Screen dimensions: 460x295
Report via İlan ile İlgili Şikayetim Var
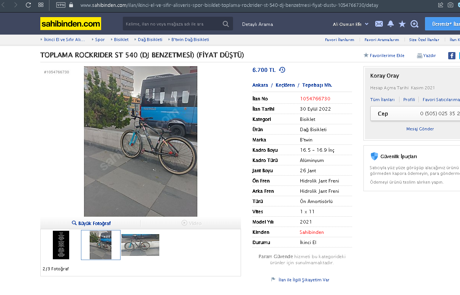(x=304, y=280)
